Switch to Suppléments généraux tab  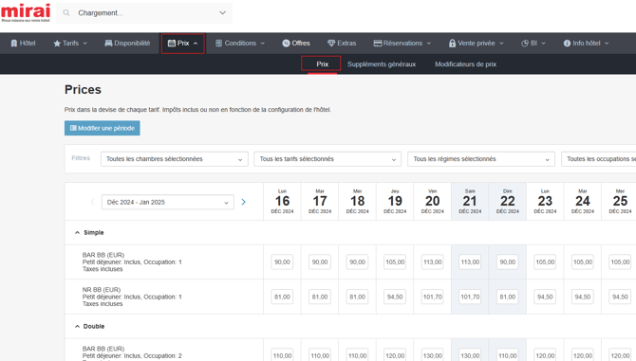(382, 64)
